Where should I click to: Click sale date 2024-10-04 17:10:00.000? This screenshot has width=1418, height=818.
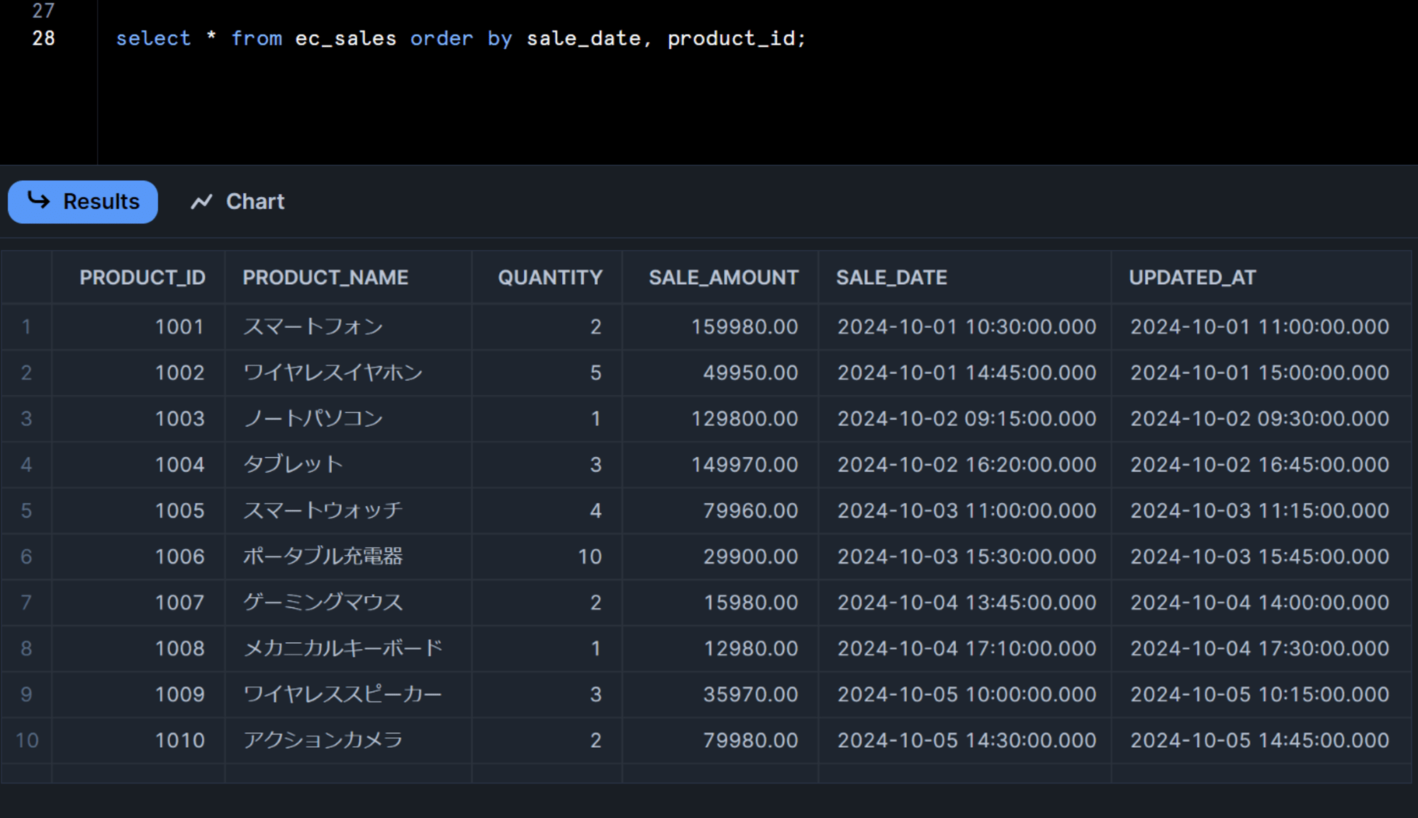[966, 649]
